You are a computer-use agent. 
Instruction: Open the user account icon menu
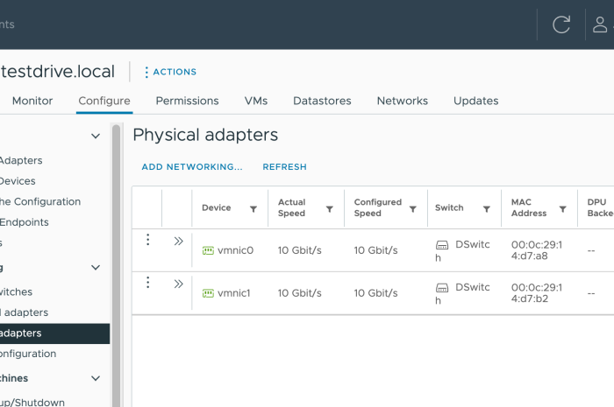pos(601,25)
